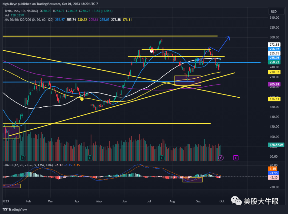The image size is (288, 214).
Task: Select the white circle marker on the chart
Action: (x=151, y=51)
